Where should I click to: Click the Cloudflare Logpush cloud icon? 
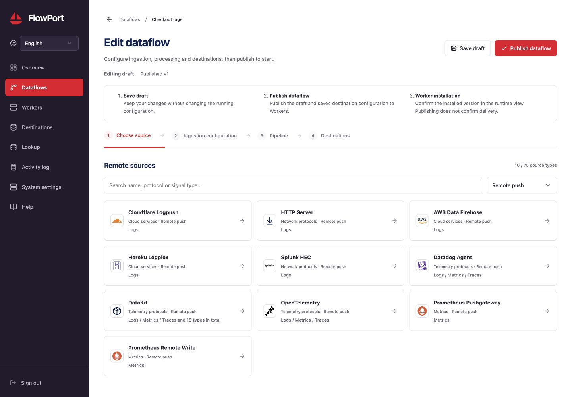(x=117, y=221)
